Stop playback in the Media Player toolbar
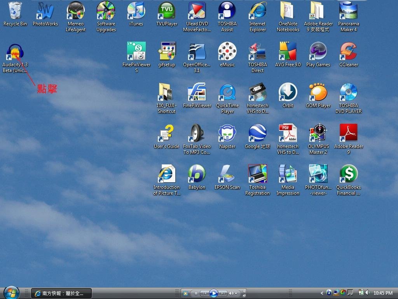The height and width of the screenshot is (299, 398). tap(196, 293)
